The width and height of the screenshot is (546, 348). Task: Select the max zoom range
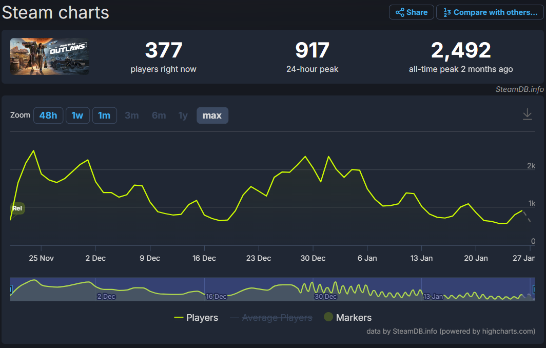click(x=212, y=115)
